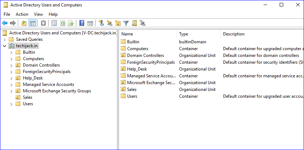The image size is (304, 150).
Task: Select Builtin row in right list
Action: tap(133, 42)
